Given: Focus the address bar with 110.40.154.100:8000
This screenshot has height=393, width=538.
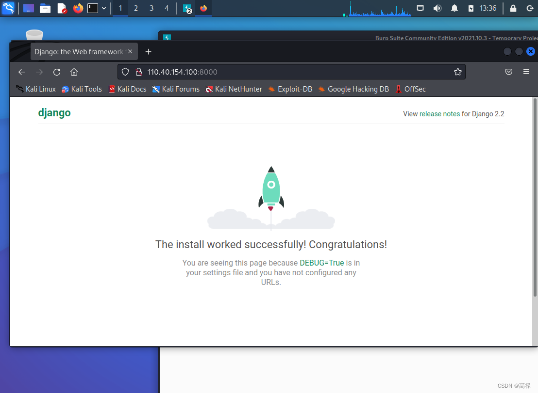Looking at the screenshot, I should click(x=292, y=72).
